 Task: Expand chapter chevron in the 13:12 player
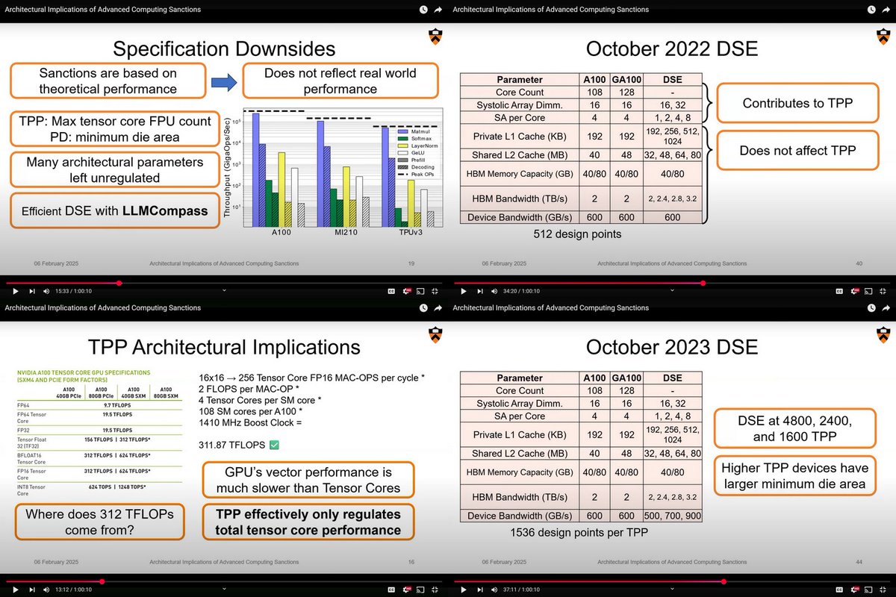(x=224, y=589)
